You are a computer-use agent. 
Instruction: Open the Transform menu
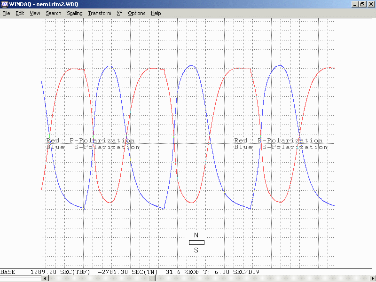(x=100, y=13)
